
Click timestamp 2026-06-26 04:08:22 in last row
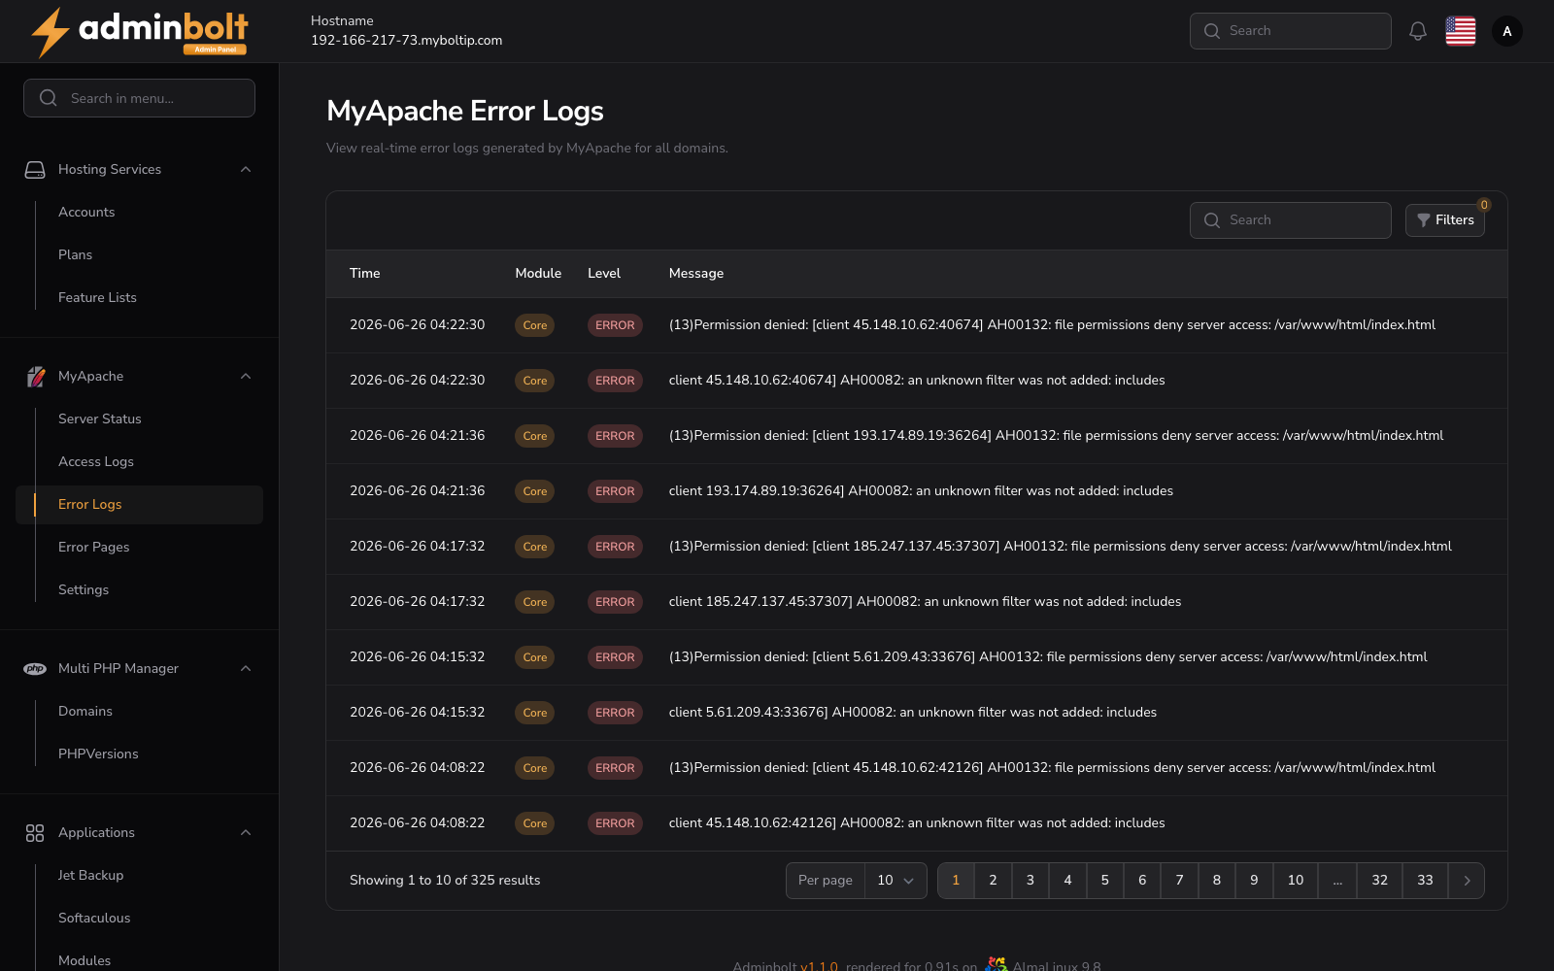coord(417,823)
